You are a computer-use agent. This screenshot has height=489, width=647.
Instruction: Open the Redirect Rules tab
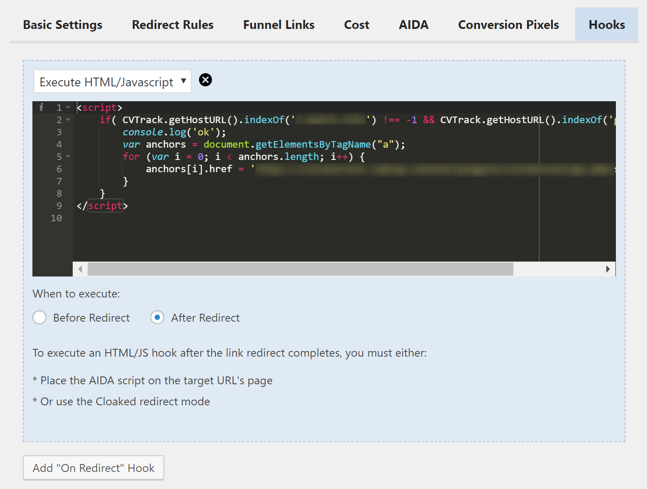pyautogui.click(x=173, y=25)
